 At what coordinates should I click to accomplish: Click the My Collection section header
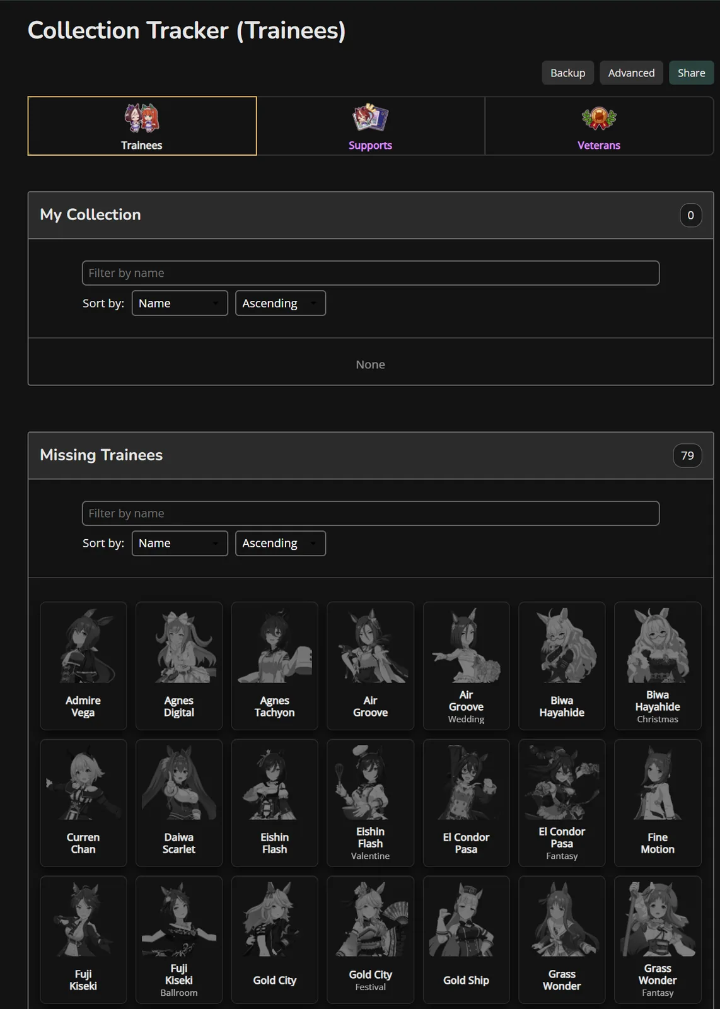click(x=371, y=215)
